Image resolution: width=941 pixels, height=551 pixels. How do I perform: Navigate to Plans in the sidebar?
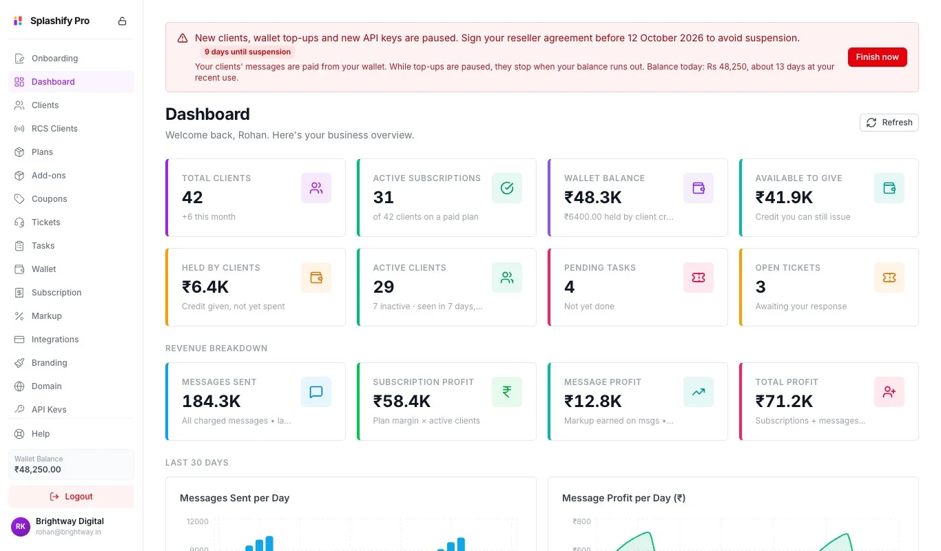[71, 152]
